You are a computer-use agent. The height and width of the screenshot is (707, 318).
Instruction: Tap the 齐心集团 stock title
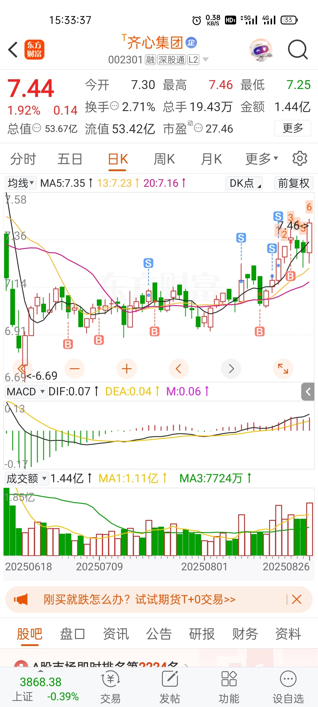click(155, 43)
